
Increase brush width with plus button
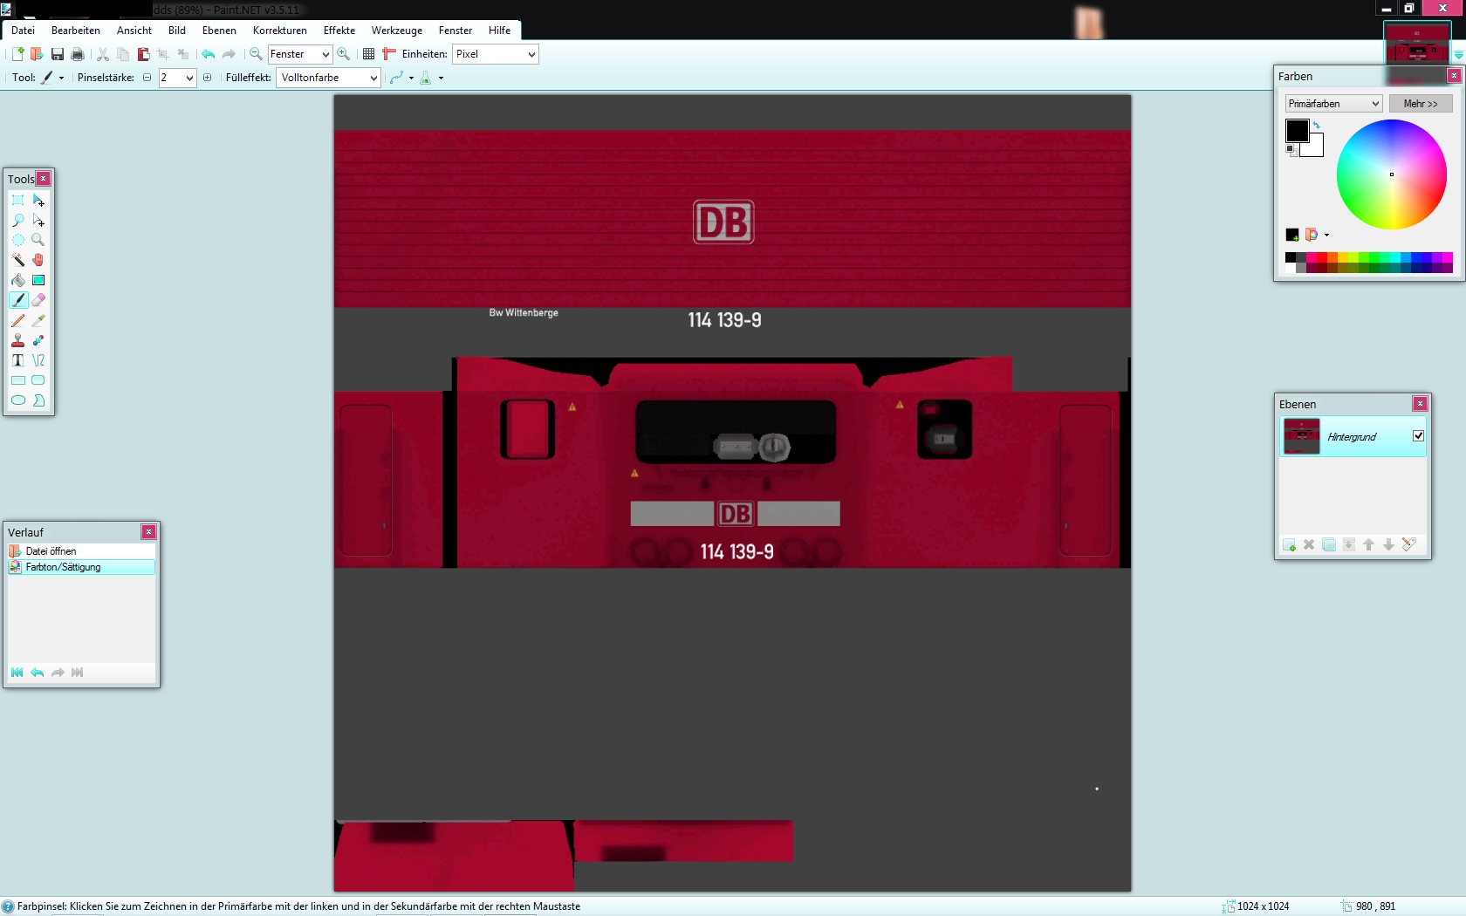(207, 78)
